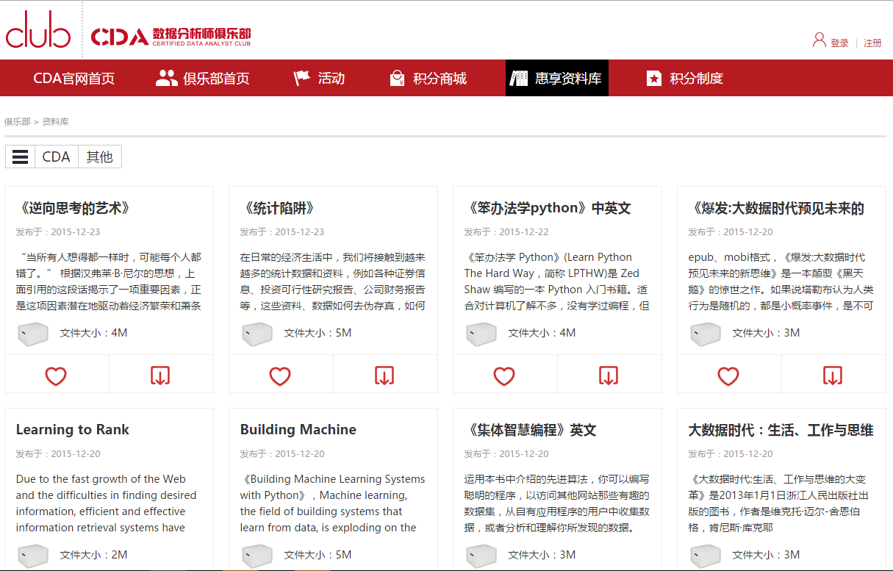This screenshot has height=571, width=893.
Task: Click file box icon in 大数据时代 card
Action: (x=706, y=556)
